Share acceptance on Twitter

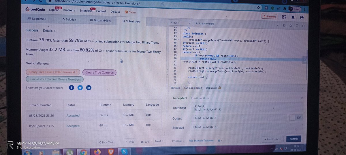[x=80, y=88]
